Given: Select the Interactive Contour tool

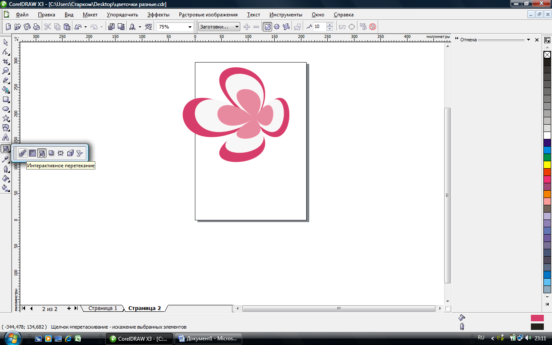Looking at the screenshot, I should (x=32, y=153).
